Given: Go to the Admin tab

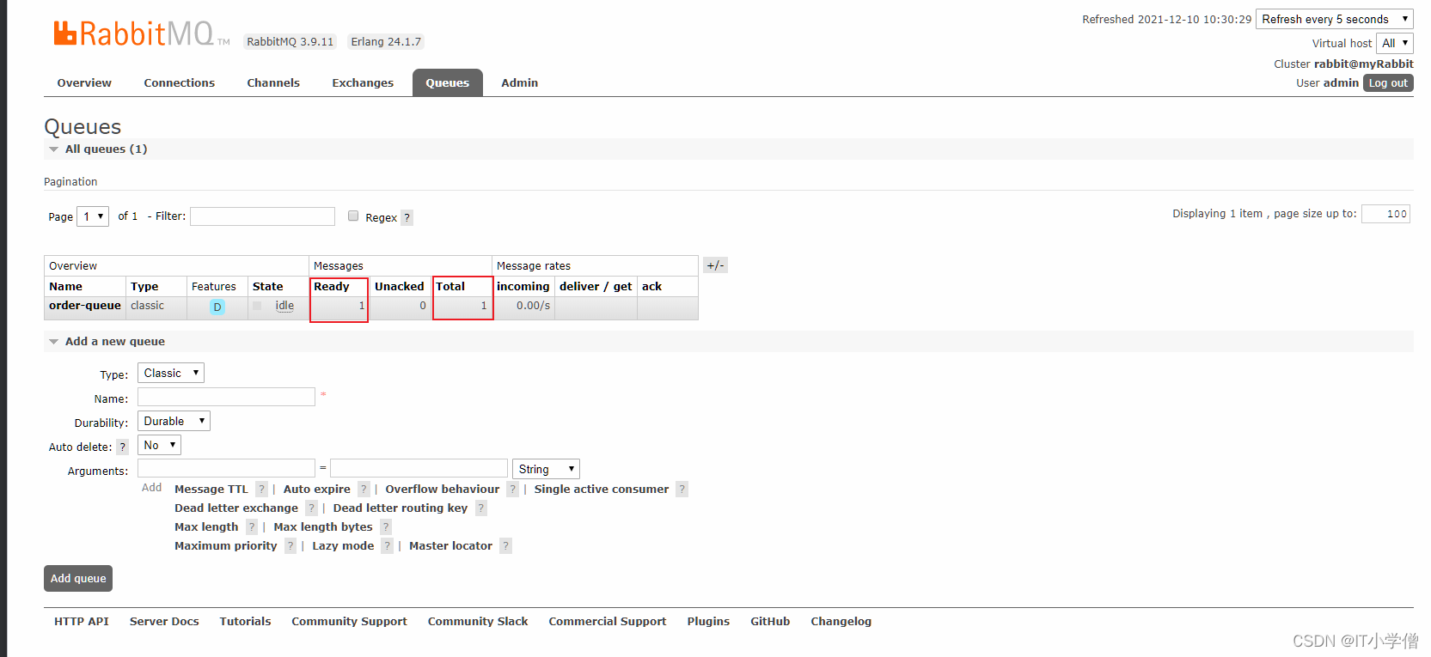Looking at the screenshot, I should click(520, 83).
